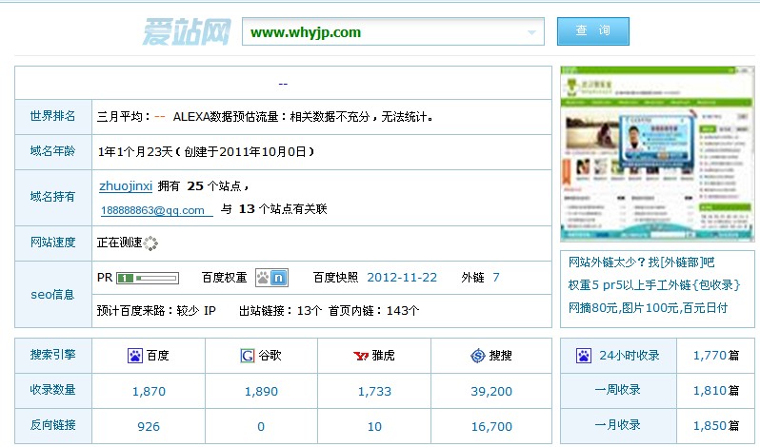Click Sogou backlink count 16,700
The width and height of the screenshot is (760, 447).
tap(490, 426)
